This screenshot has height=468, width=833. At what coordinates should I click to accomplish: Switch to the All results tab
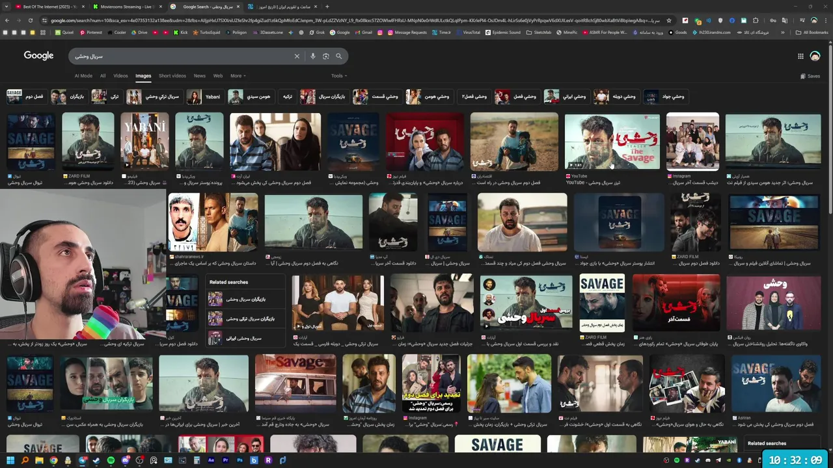[x=103, y=76]
